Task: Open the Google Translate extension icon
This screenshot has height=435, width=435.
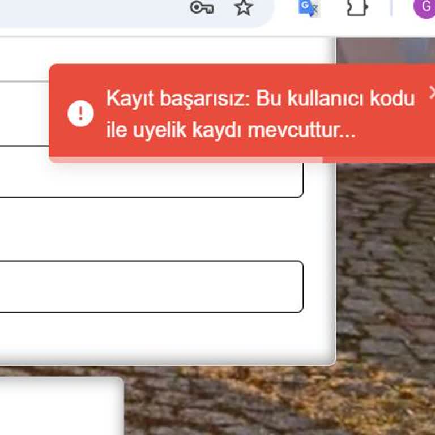Action: (x=309, y=8)
